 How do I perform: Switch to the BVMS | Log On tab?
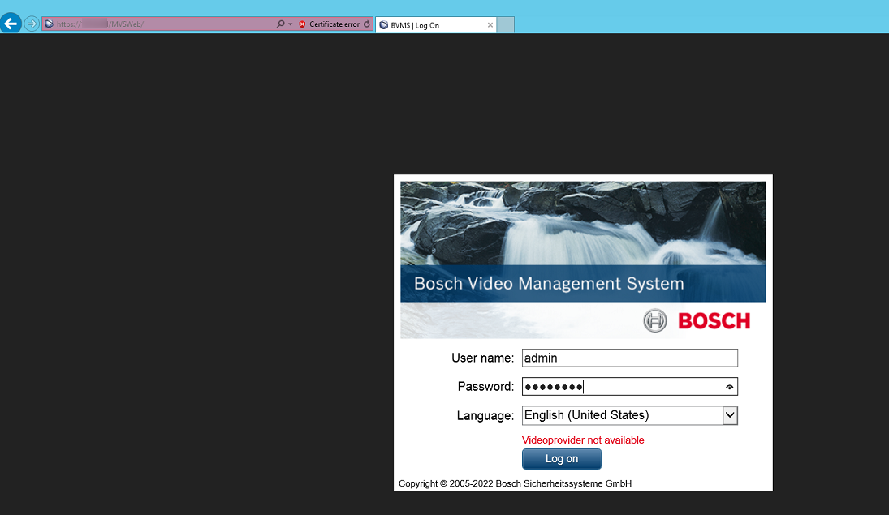(x=430, y=25)
